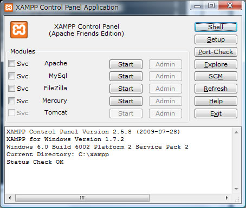This screenshot has height=208, width=246.
Task: Close the XAMPP window
Action: [x=230, y=6]
